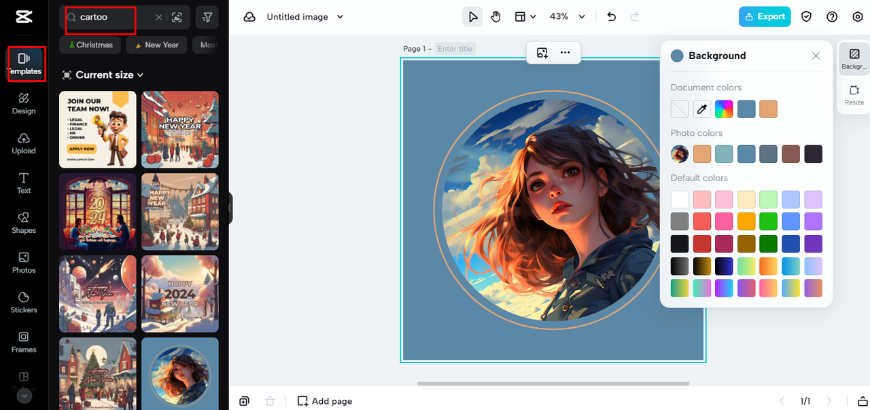Click the Enter title field for Page 1
870x410 pixels.
click(455, 49)
